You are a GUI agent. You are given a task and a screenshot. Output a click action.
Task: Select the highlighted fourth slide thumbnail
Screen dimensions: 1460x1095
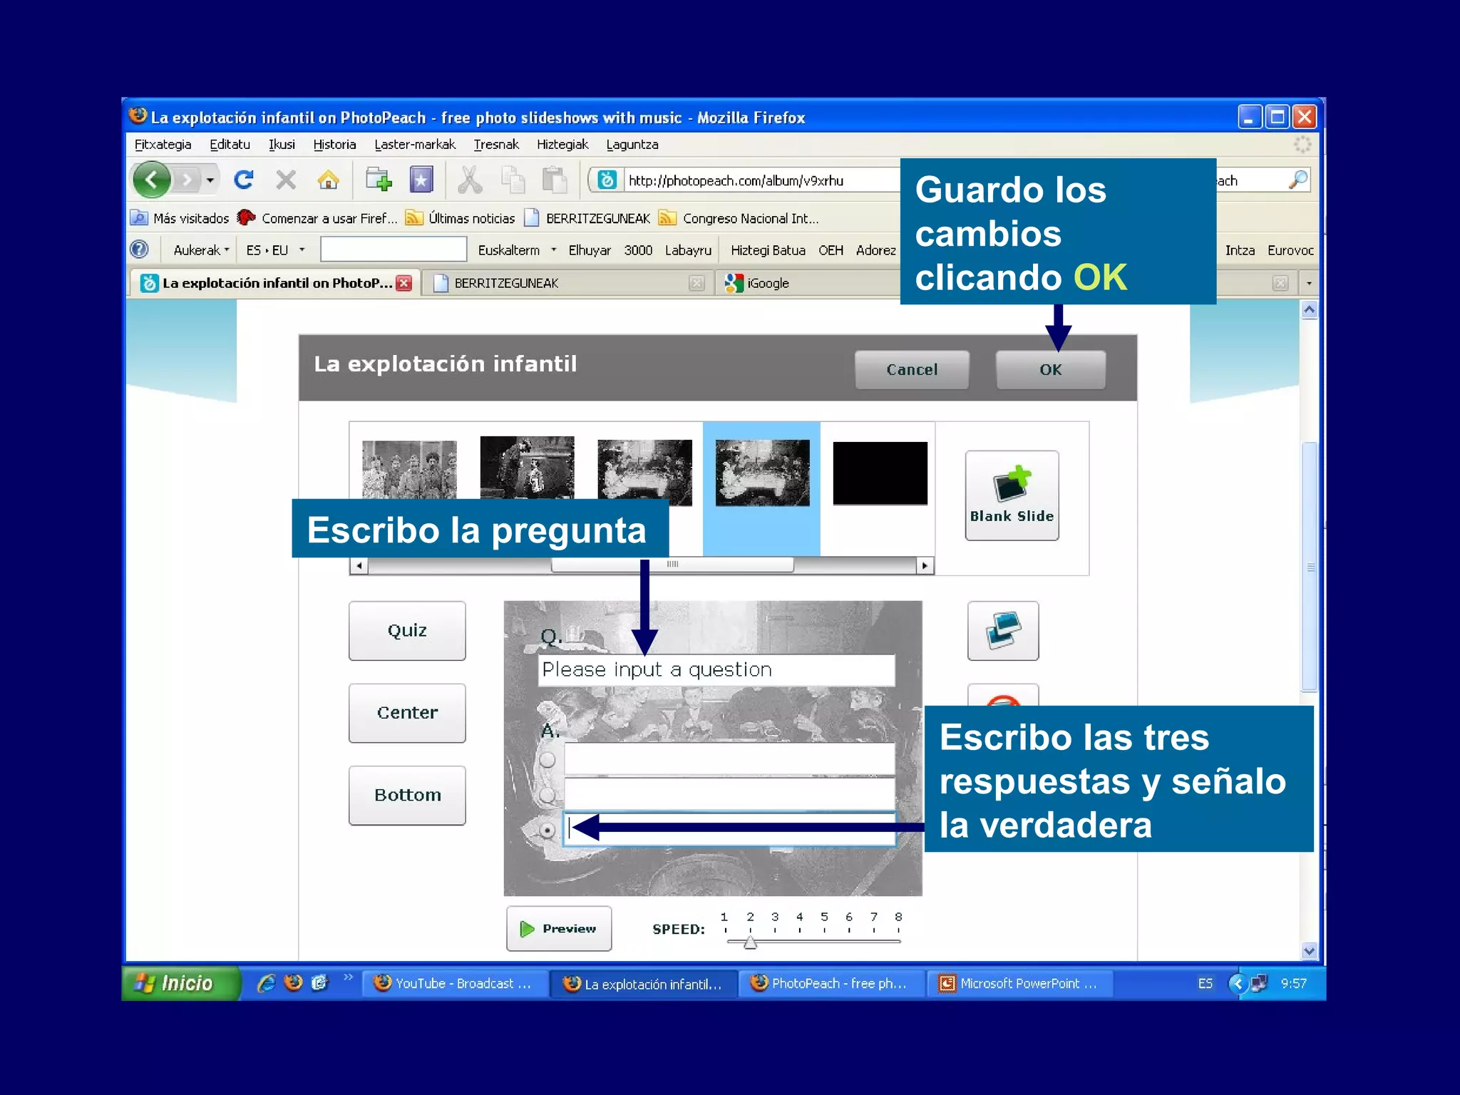click(x=762, y=473)
